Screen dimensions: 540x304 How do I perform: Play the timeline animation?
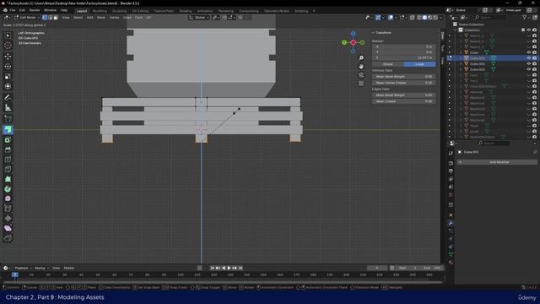pos(229,268)
